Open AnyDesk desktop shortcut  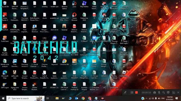coord(5,27)
